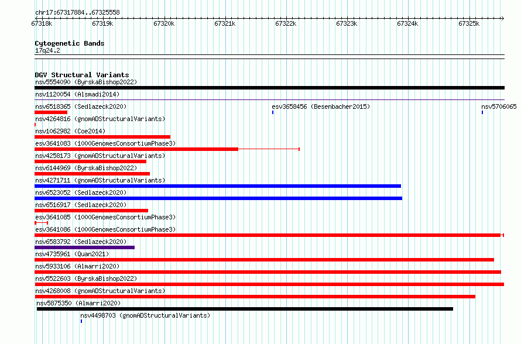The height and width of the screenshot is (344, 521).
Task: Click the thin purple line under nsv1120054
Action: click(269, 99)
